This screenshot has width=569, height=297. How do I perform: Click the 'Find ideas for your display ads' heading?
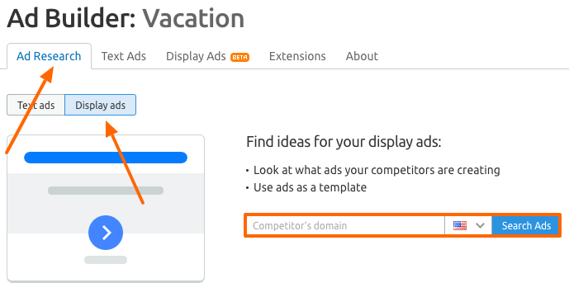(344, 142)
